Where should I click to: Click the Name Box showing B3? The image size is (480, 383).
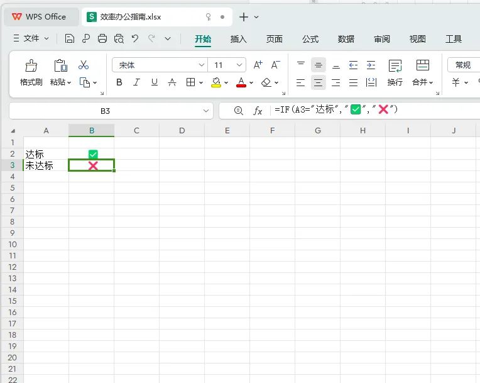(105, 111)
